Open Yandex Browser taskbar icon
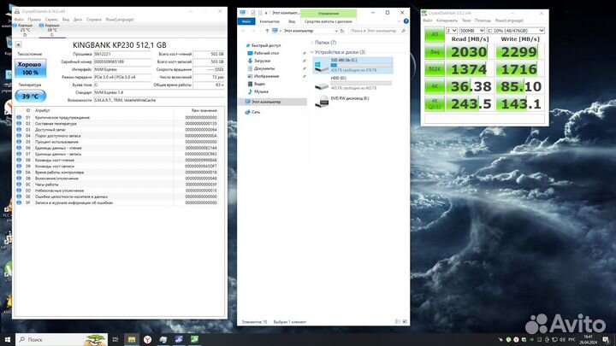616x346 pixels. [147, 339]
